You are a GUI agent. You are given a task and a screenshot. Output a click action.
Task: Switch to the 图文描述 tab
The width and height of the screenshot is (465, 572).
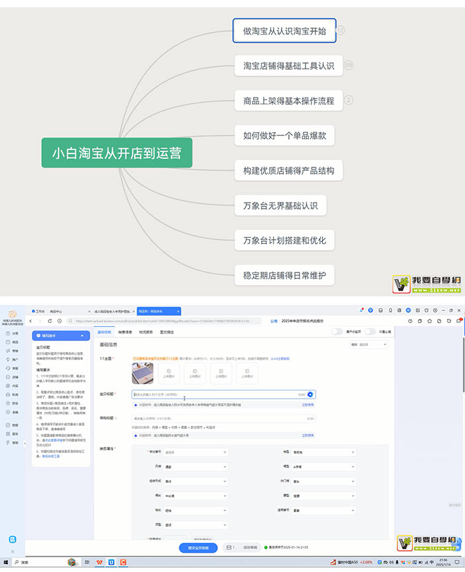(x=167, y=332)
